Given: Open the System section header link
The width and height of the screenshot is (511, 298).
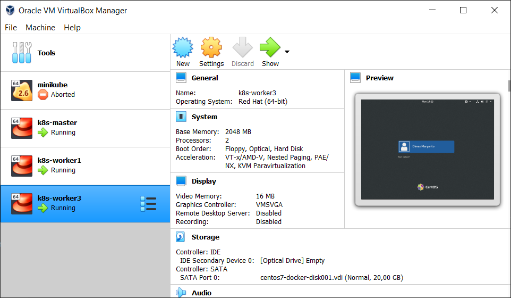Looking at the screenshot, I should coord(205,117).
